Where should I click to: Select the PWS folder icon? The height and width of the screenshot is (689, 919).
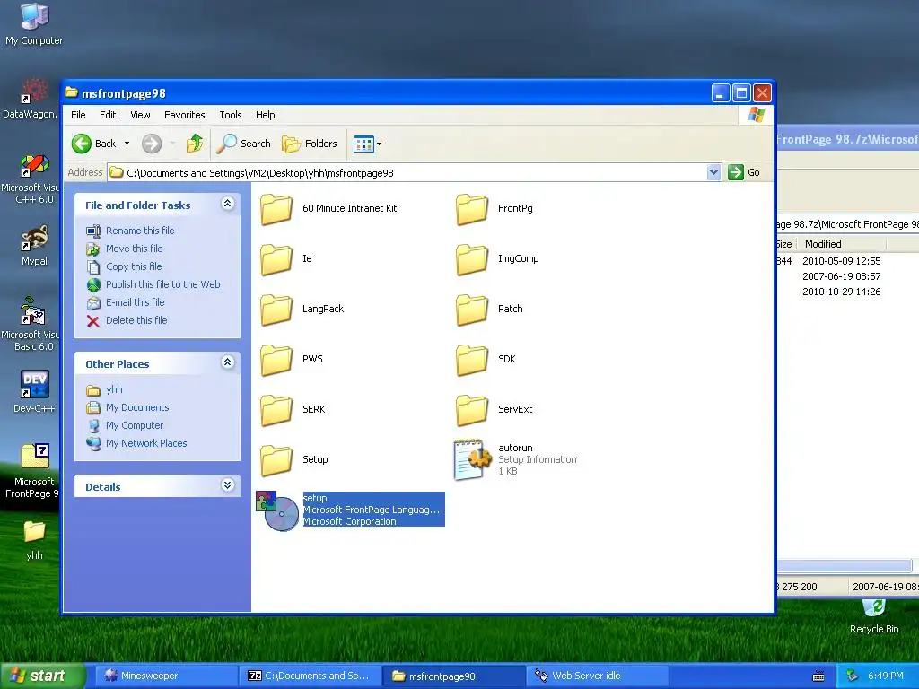(276, 360)
